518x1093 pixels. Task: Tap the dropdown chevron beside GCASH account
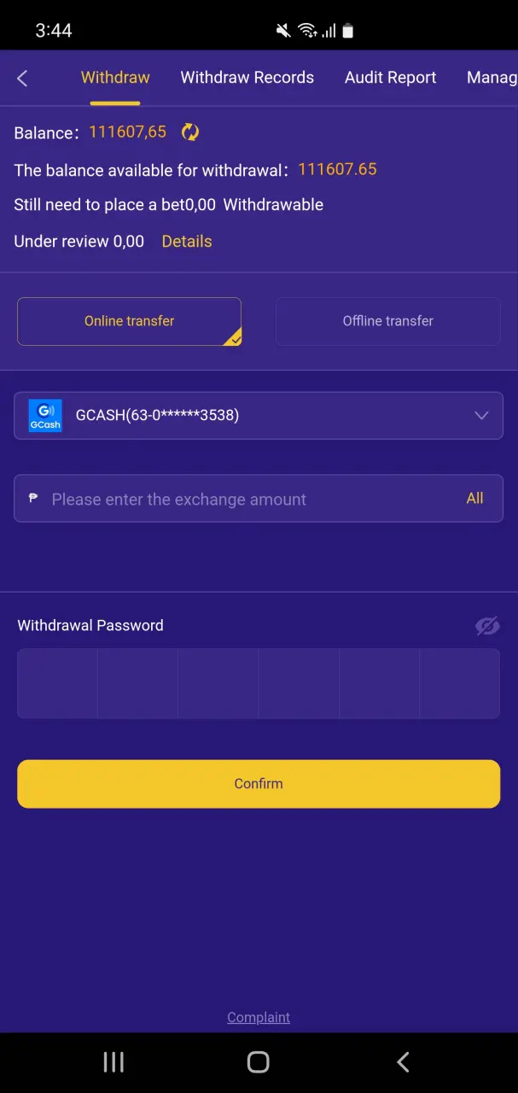pos(481,416)
